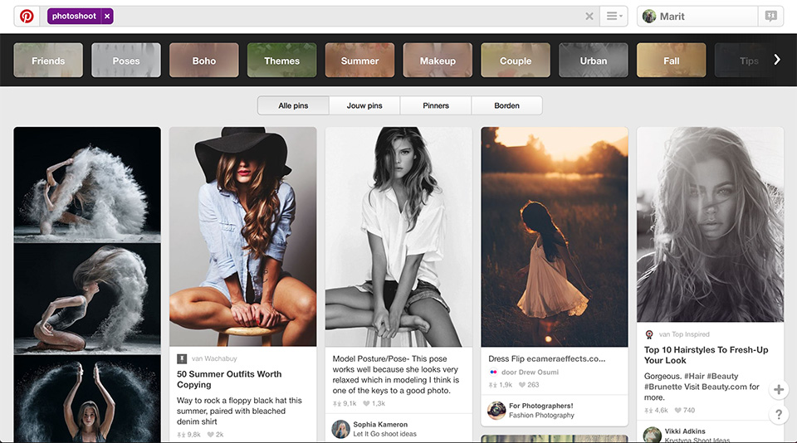Viewport: 797px width, 443px height.
Task: Click the 740 likes heart icon
Action: point(677,410)
